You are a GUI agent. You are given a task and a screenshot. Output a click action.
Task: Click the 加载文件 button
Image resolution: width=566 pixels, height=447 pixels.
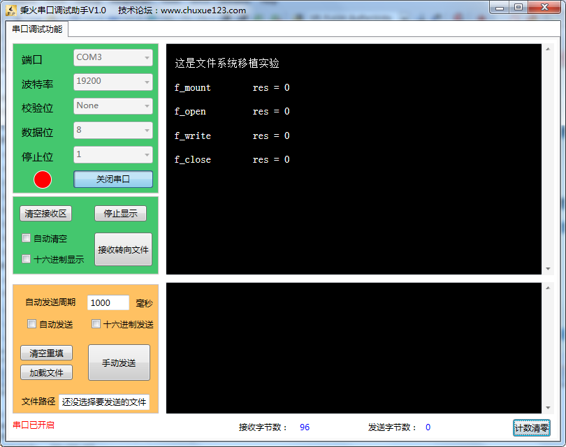click(46, 372)
